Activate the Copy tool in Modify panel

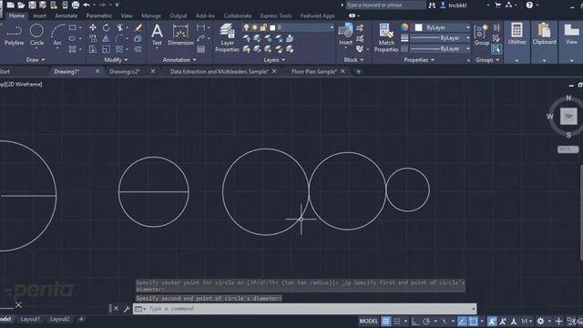pyautogui.click(x=93, y=38)
